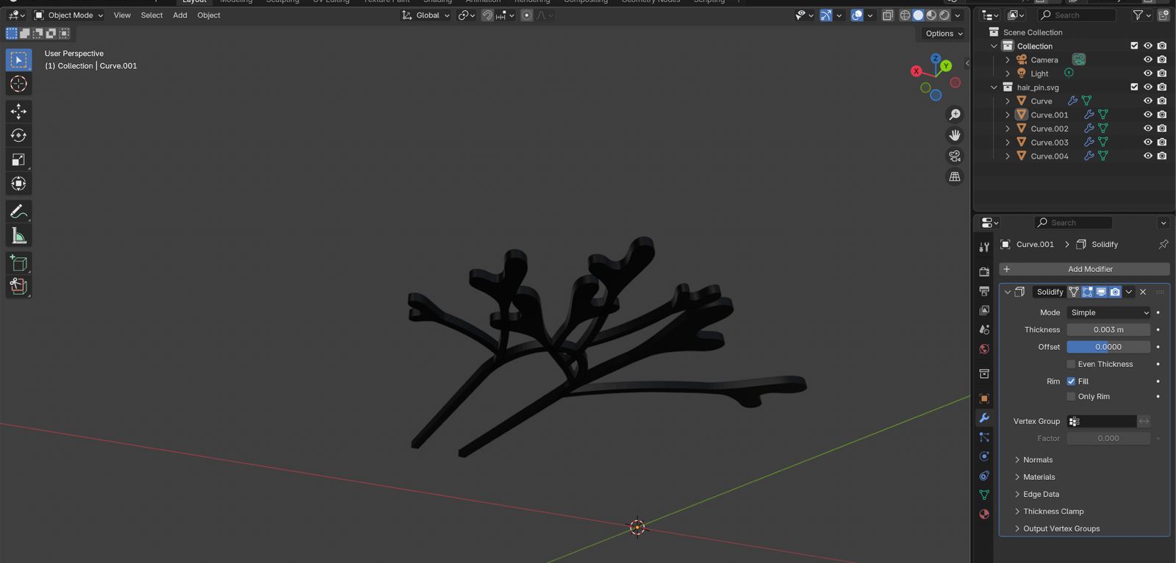Viewport: 1176px width, 563px height.
Task: Open the Select menu
Action: (151, 15)
